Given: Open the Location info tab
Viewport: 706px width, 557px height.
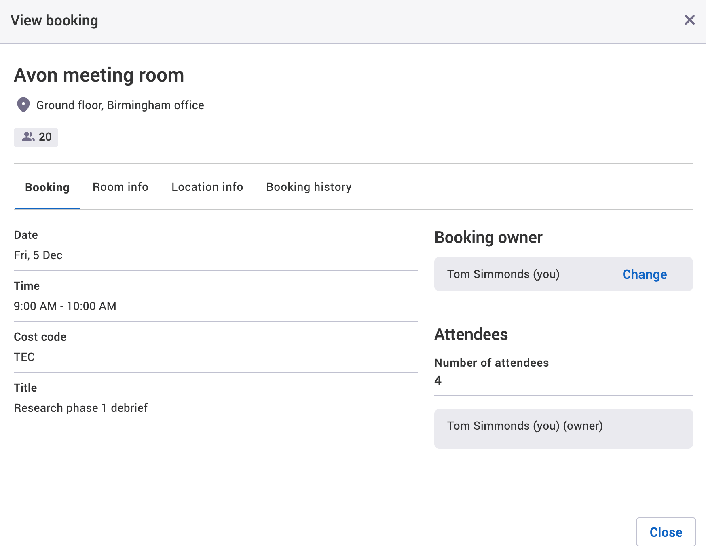Looking at the screenshot, I should click(x=207, y=187).
